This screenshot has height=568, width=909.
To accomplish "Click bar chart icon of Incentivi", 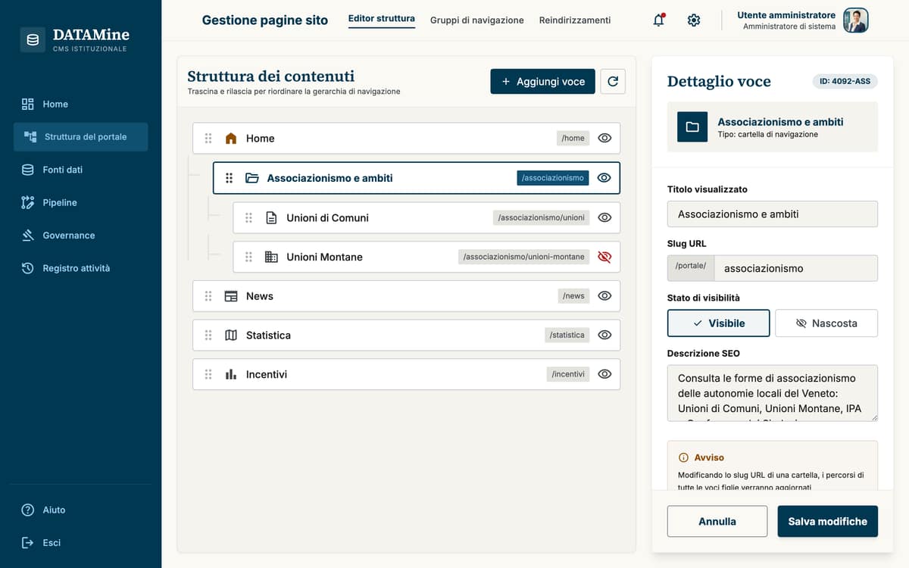I will tap(231, 374).
